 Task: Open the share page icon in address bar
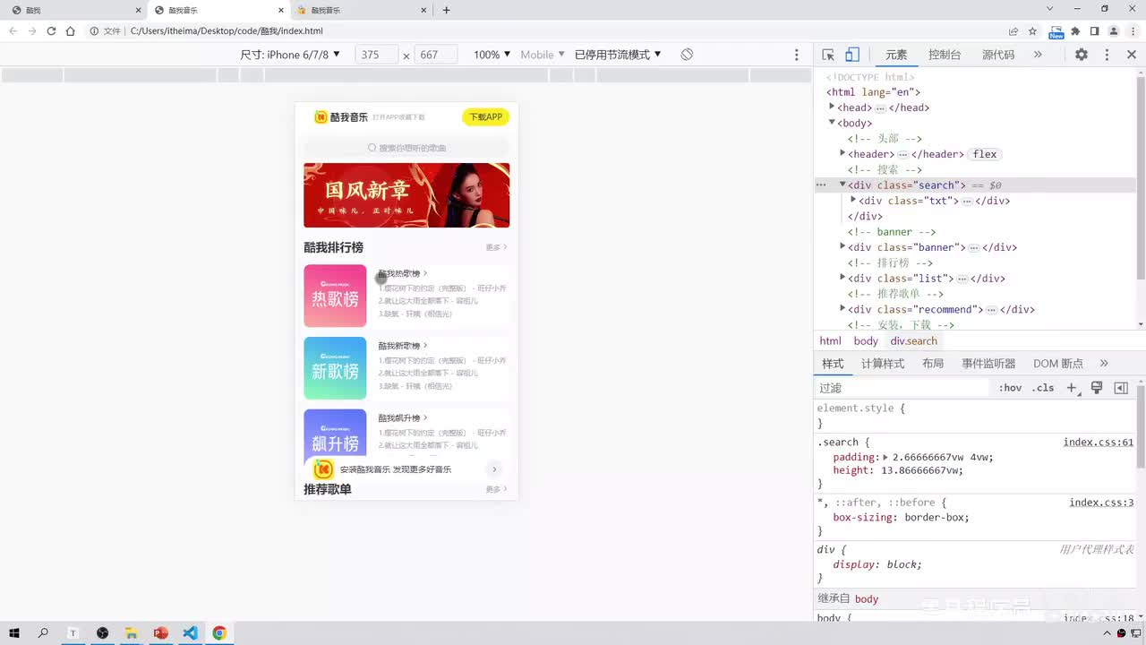click(x=1013, y=30)
